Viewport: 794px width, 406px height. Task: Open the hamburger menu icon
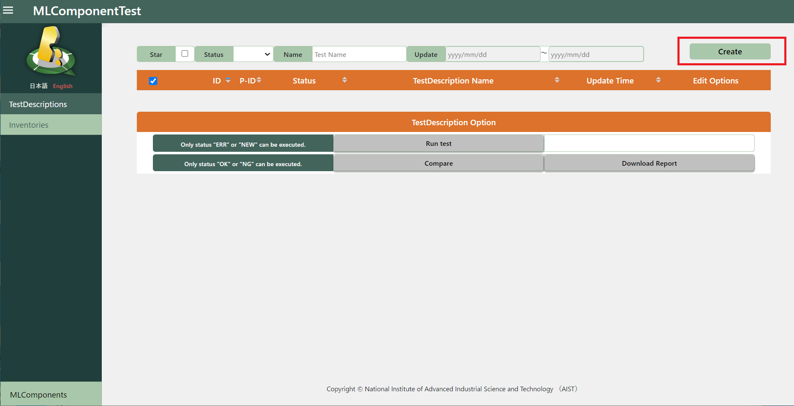pos(8,11)
